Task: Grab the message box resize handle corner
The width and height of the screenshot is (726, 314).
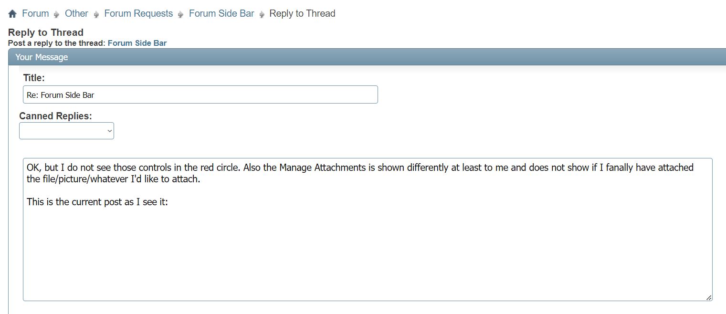Action: 709,297
